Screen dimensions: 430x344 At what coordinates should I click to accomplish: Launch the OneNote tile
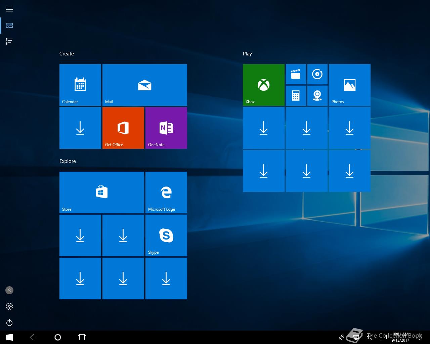click(x=166, y=128)
